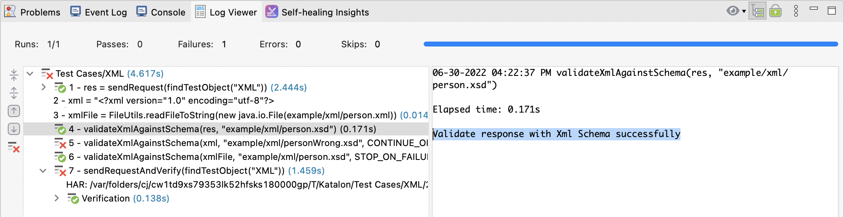This screenshot has height=217, width=844.
Task: Click show only failed steps icon
Action: [x=14, y=147]
